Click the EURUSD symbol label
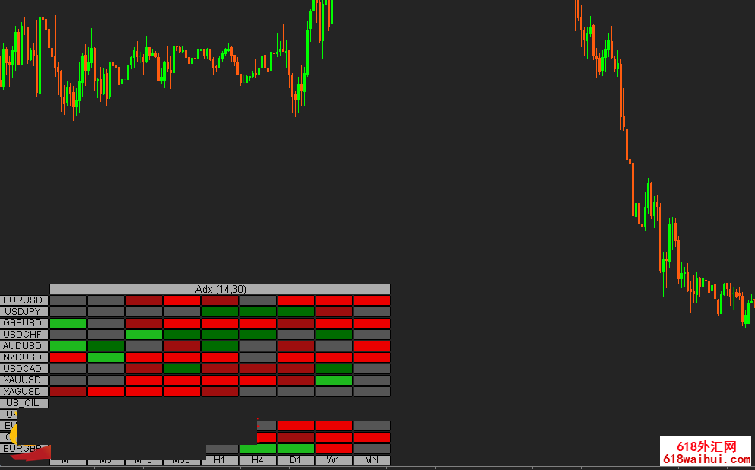This screenshot has height=470, width=755. (x=24, y=300)
